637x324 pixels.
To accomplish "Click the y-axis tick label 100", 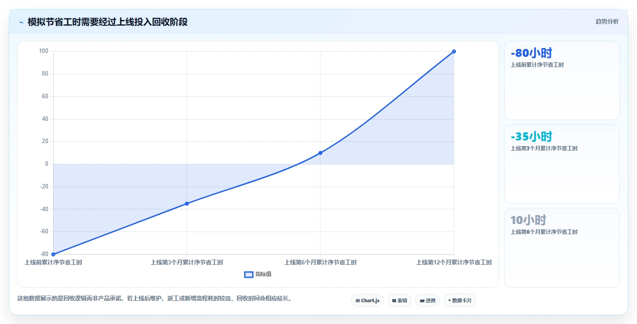I will click(44, 51).
